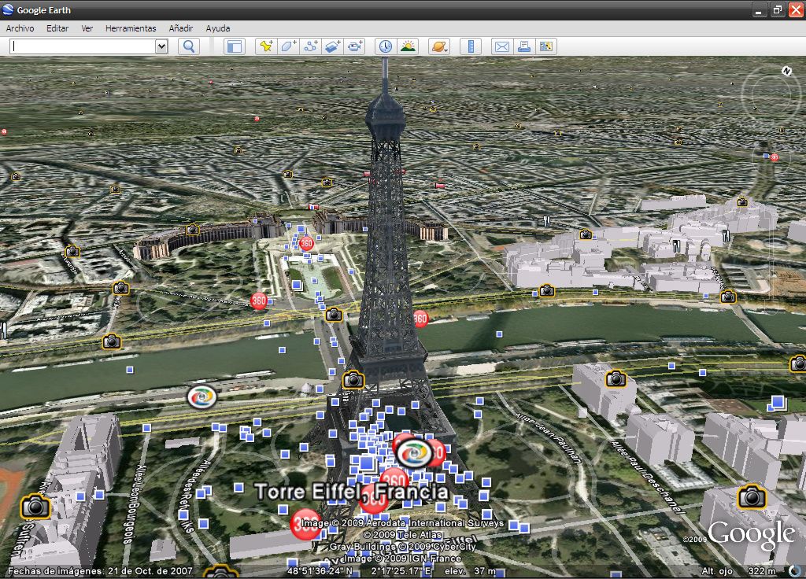Open the Añadir menu
The image size is (806, 579).
click(181, 28)
